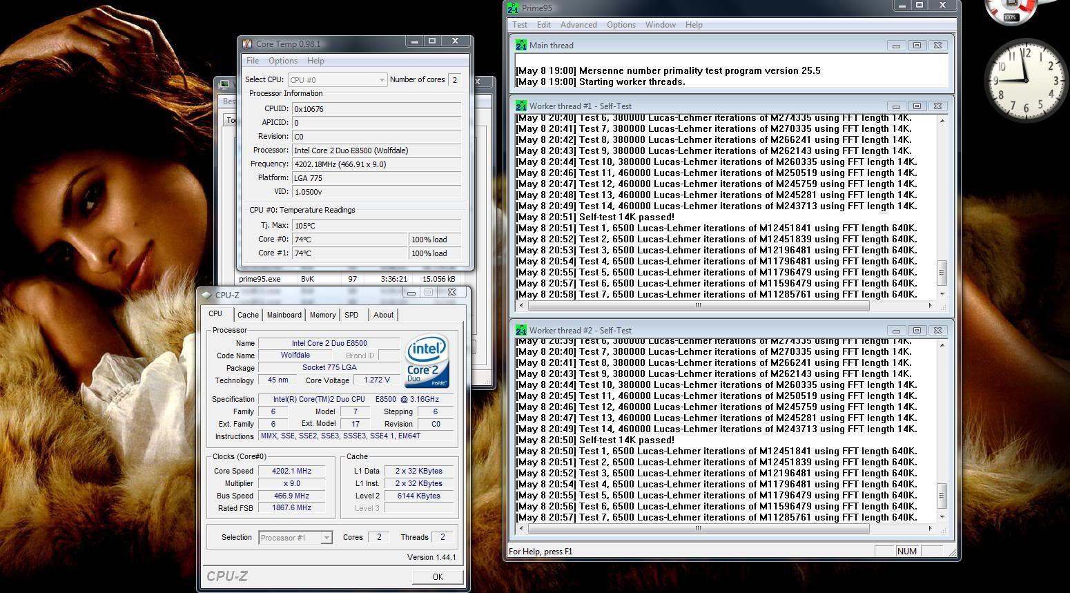Open the Processor #1 selection dropdown in CPU-Z
1070x593 pixels.
[295, 538]
